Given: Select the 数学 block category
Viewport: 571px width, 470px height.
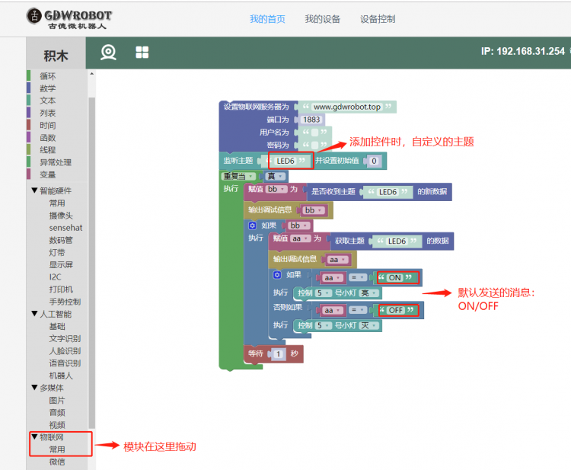Looking at the screenshot, I should (48, 88).
